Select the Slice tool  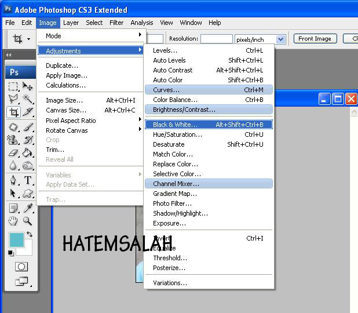(28, 112)
